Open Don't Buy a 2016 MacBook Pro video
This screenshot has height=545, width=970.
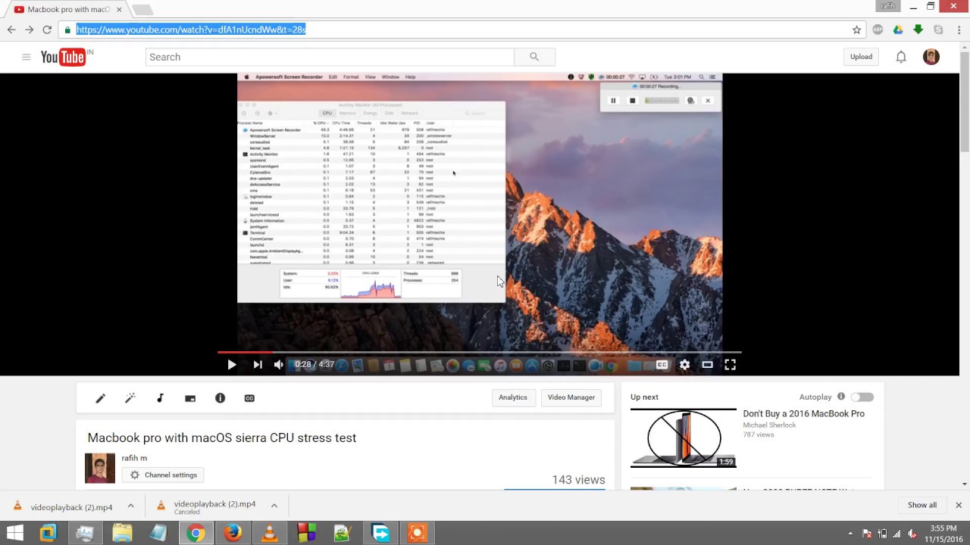pyautogui.click(x=803, y=414)
